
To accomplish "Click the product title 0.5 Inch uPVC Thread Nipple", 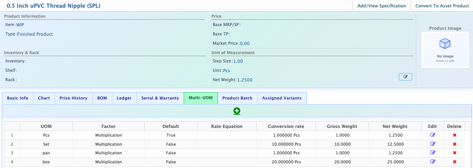I will coord(53,6).
